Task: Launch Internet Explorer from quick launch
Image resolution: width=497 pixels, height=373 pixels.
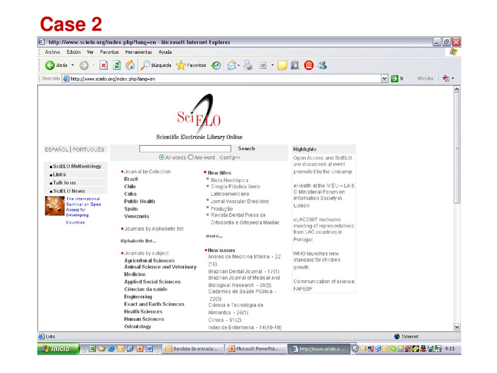Action: click(x=111, y=349)
